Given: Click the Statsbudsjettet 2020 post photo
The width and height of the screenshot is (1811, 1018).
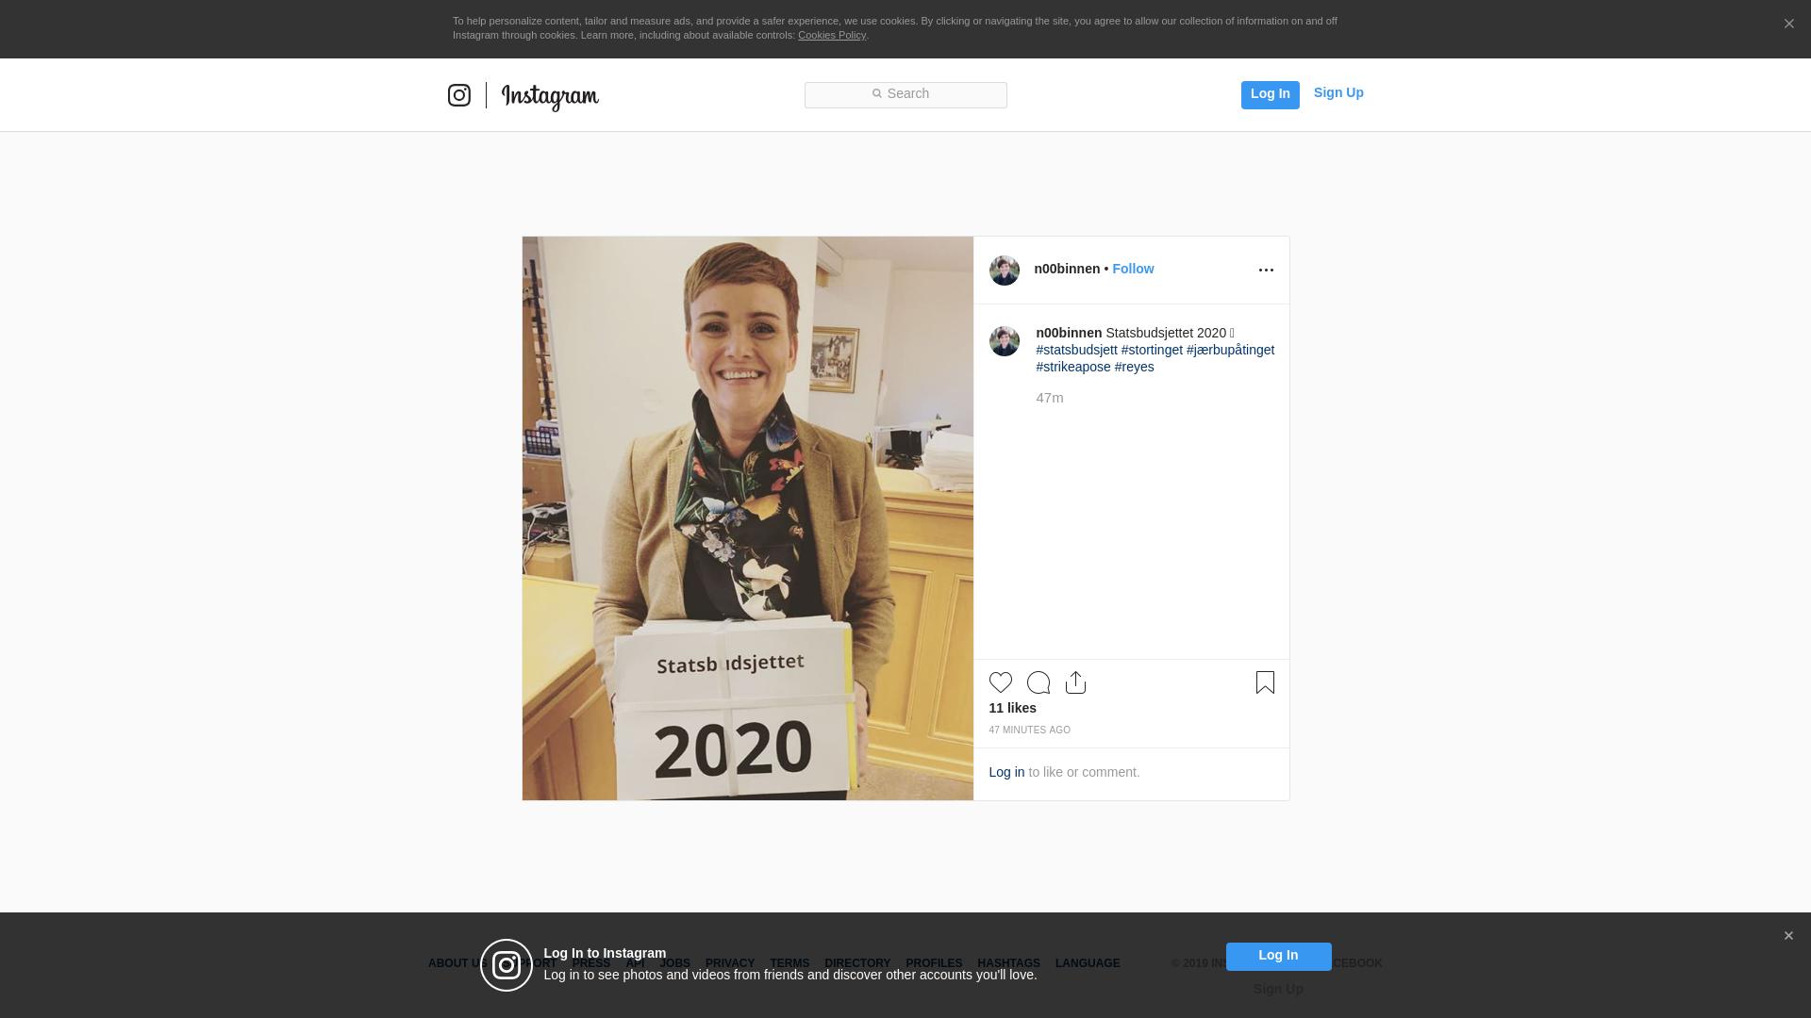Looking at the screenshot, I should [x=748, y=518].
